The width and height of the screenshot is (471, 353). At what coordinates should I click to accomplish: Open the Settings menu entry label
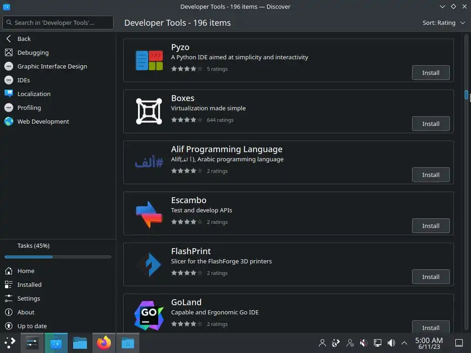pos(29,298)
